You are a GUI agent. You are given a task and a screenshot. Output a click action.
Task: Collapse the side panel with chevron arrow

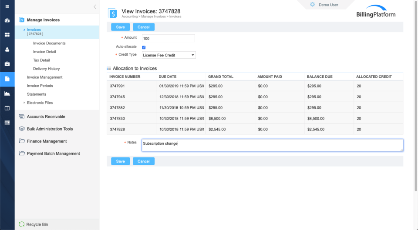[95, 7]
